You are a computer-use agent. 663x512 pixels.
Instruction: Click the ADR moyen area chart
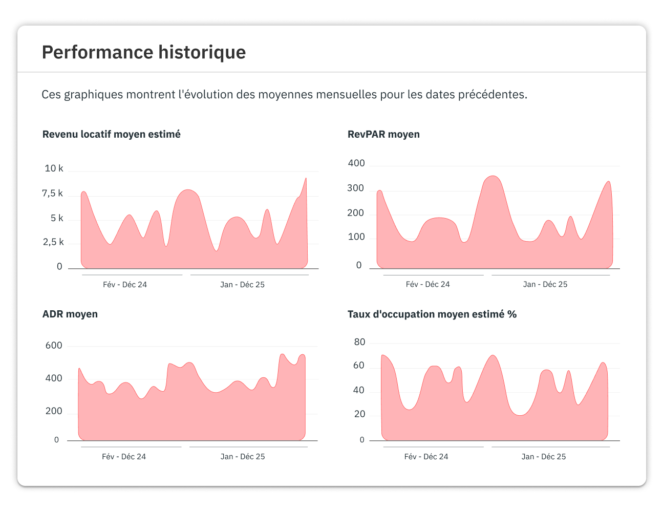click(x=191, y=397)
